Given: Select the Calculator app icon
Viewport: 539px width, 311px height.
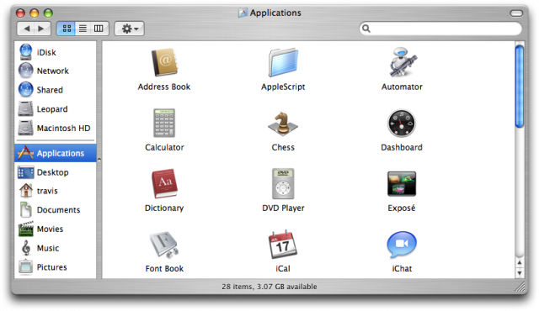Looking at the screenshot, I should [164, 123].
